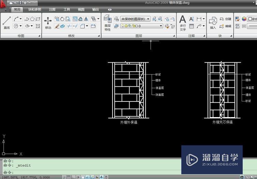Open the object color wheel selector
The width and height of the screenshot is (257, 179).
(244, 19)
